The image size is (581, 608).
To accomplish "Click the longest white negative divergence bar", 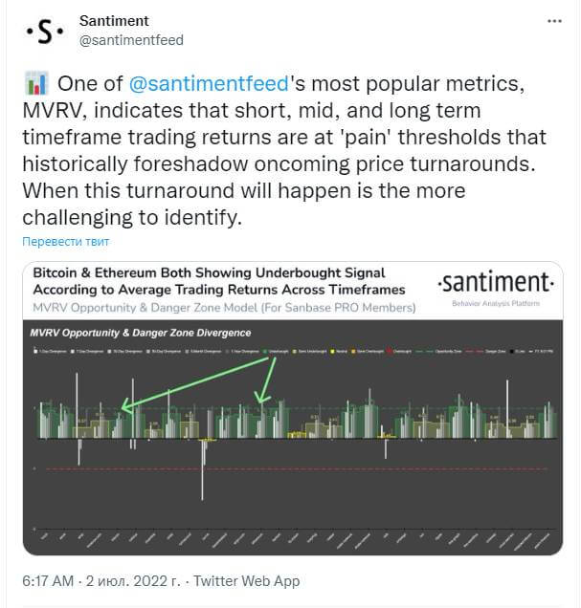I will coord(203,470).
